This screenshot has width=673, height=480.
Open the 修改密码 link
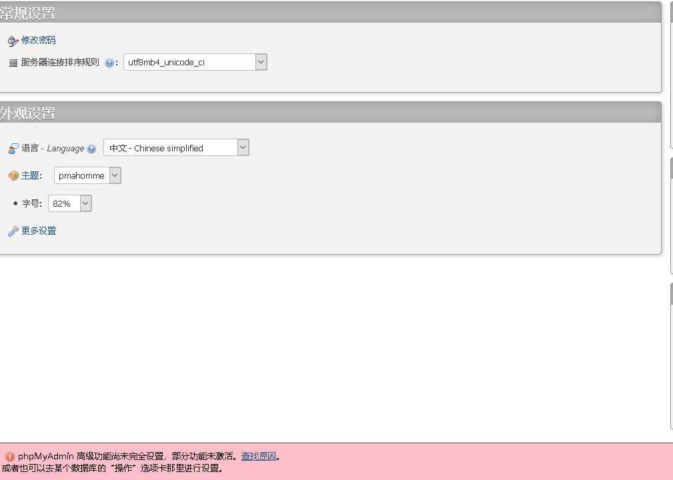coord(39,40)
